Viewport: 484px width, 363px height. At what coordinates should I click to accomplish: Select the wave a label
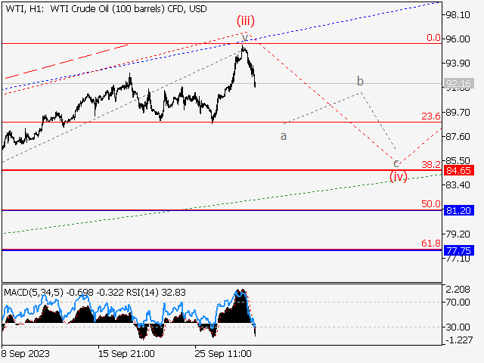pos(284,136)
